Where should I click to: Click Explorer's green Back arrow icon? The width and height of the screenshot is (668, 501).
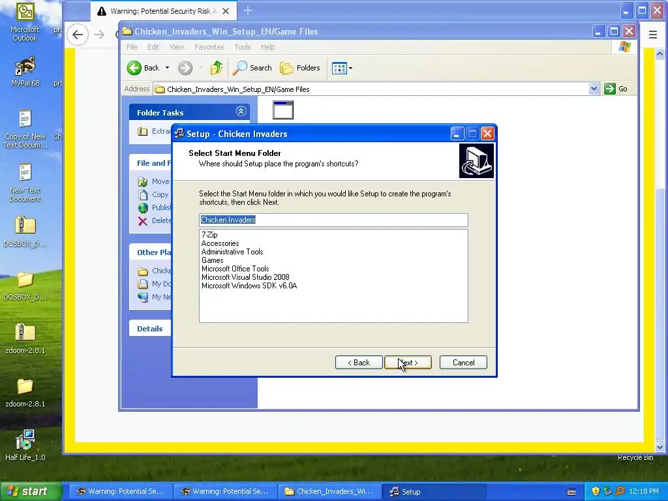[x=134, y=68]
